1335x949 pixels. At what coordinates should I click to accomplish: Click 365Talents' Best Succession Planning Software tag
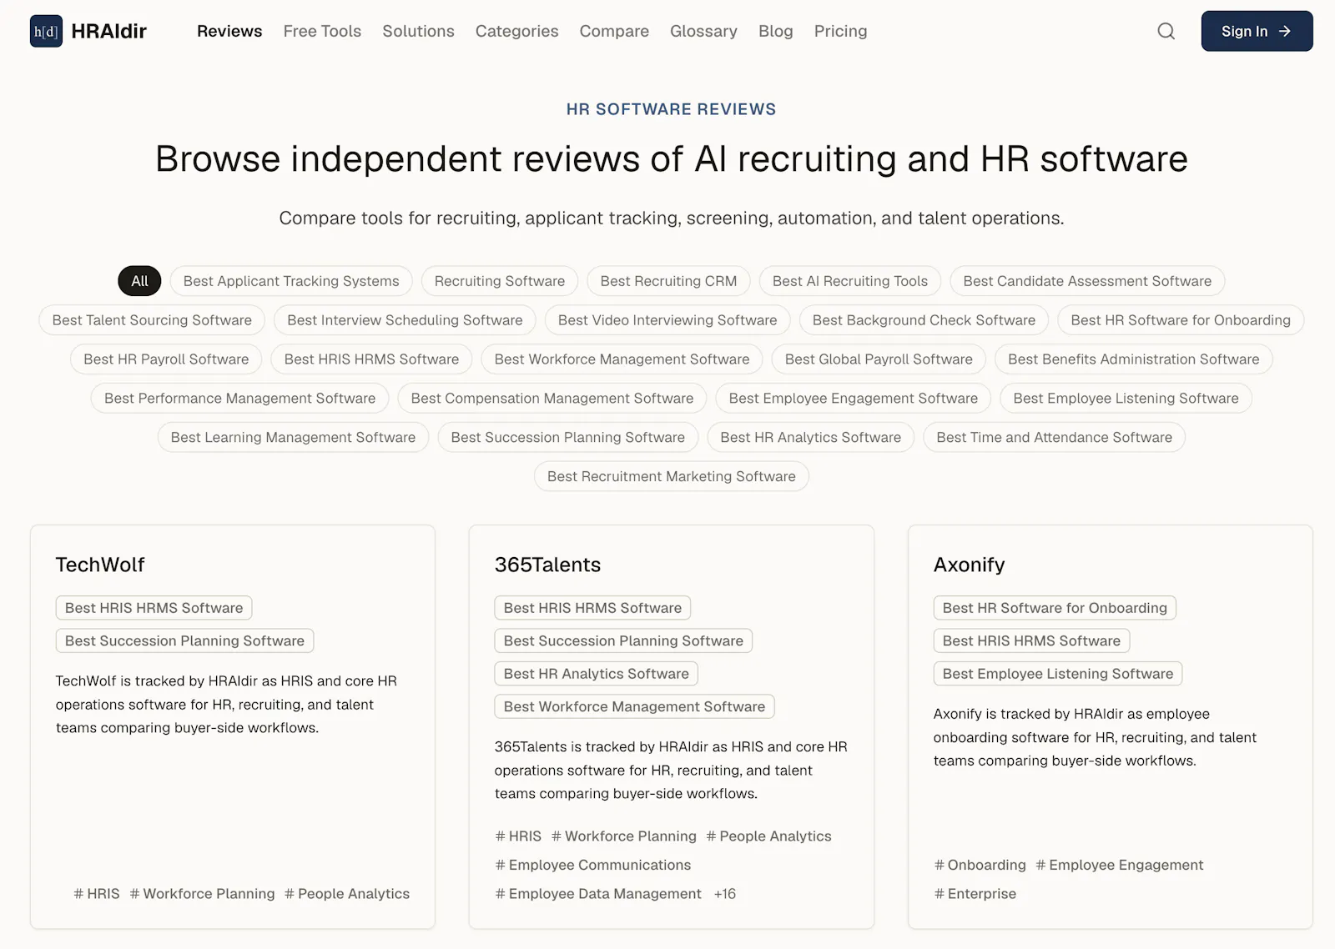[x=623, y=640]
